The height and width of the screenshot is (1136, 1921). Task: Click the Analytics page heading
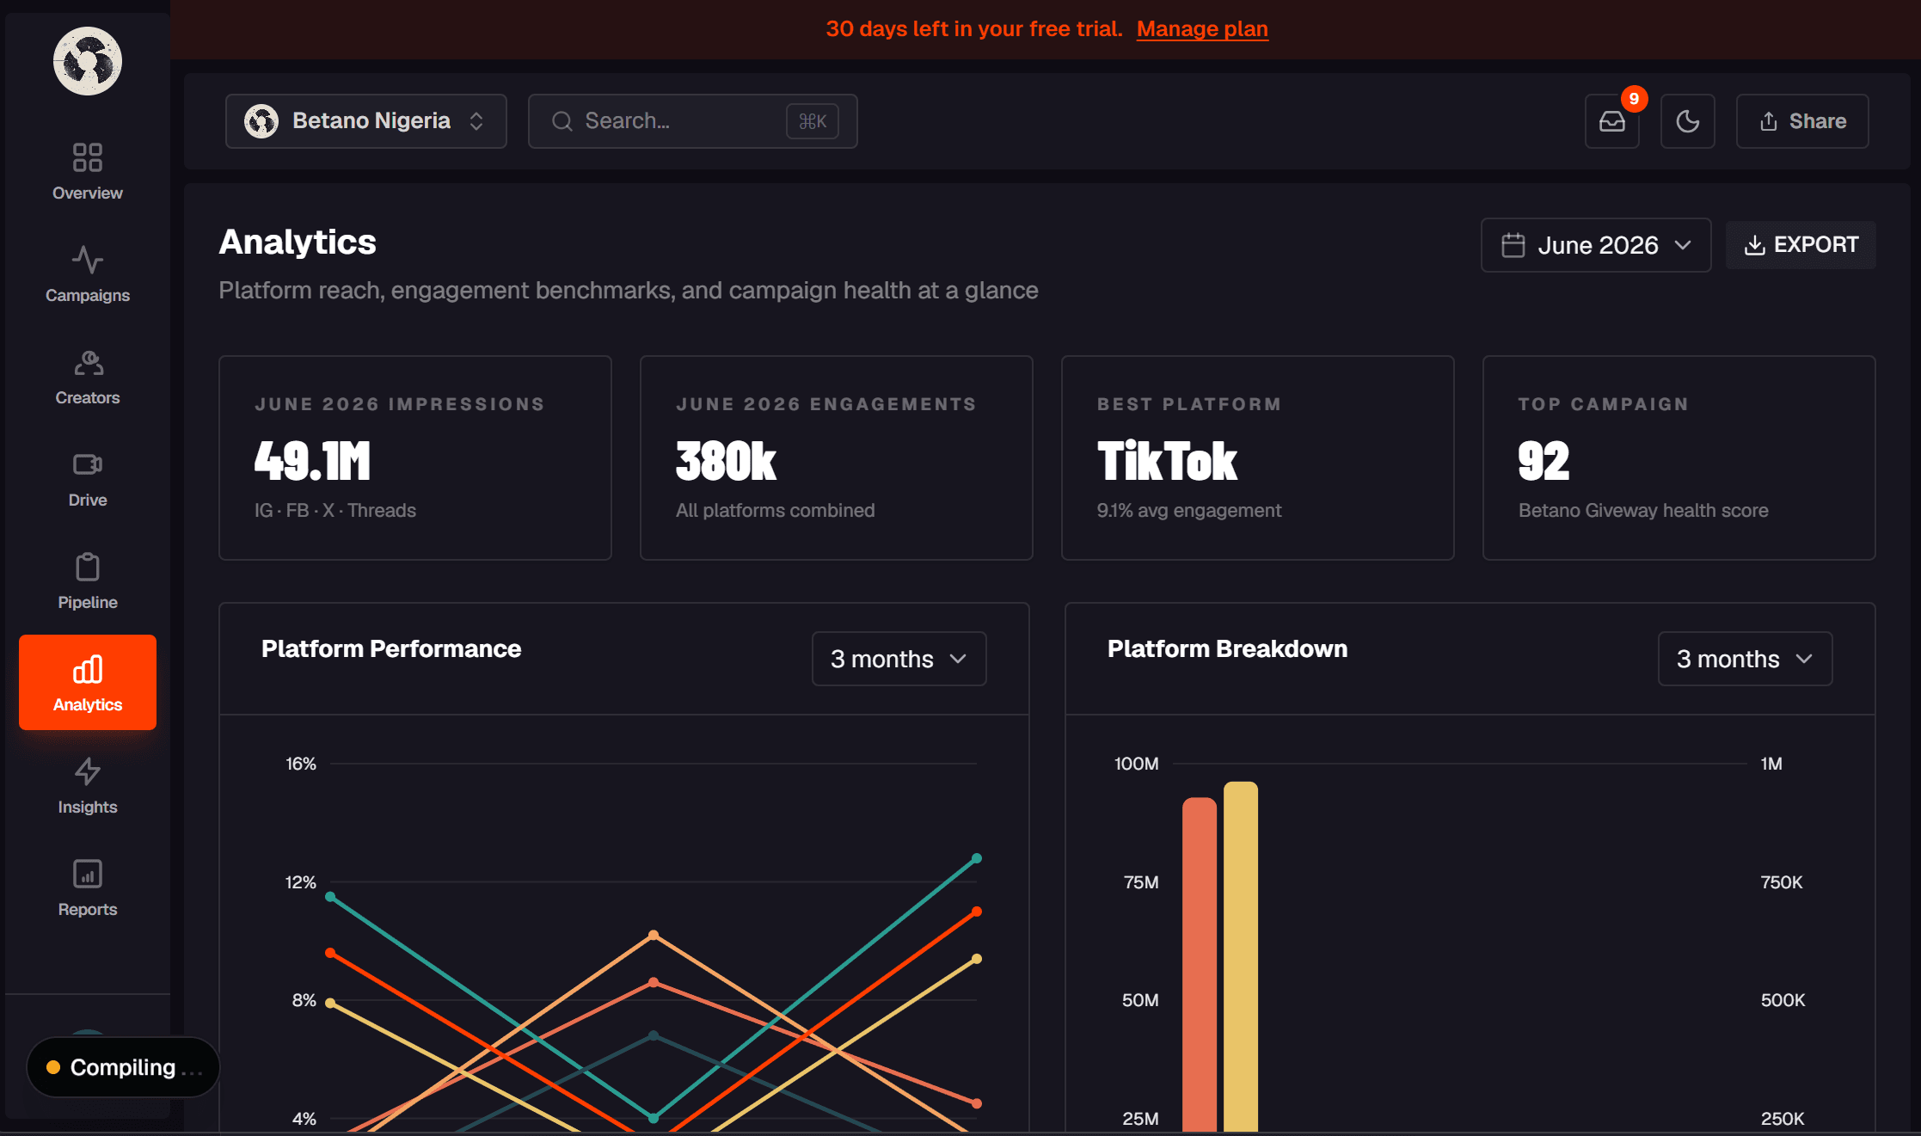click(x=298, y=242)
